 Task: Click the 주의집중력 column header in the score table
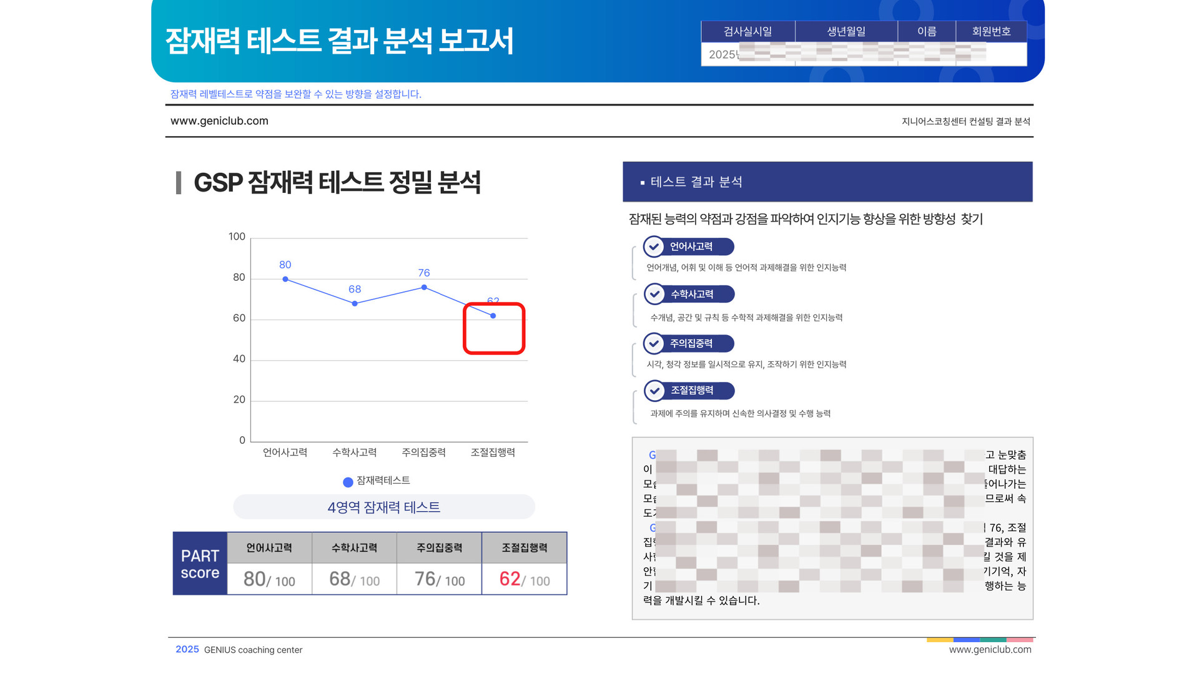click(440, 548)
